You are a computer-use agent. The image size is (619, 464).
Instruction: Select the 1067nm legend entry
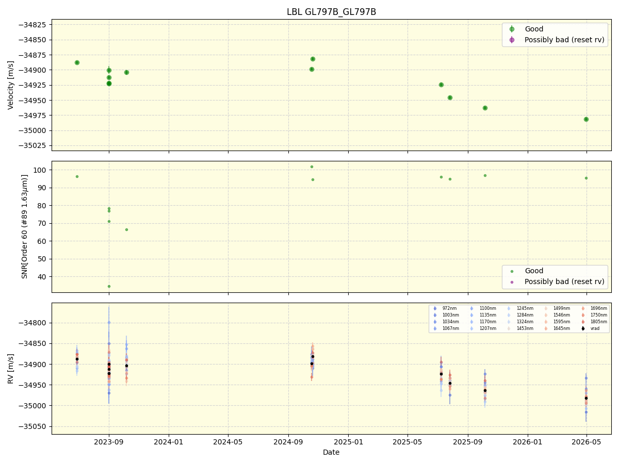click(x=446, y=328)
